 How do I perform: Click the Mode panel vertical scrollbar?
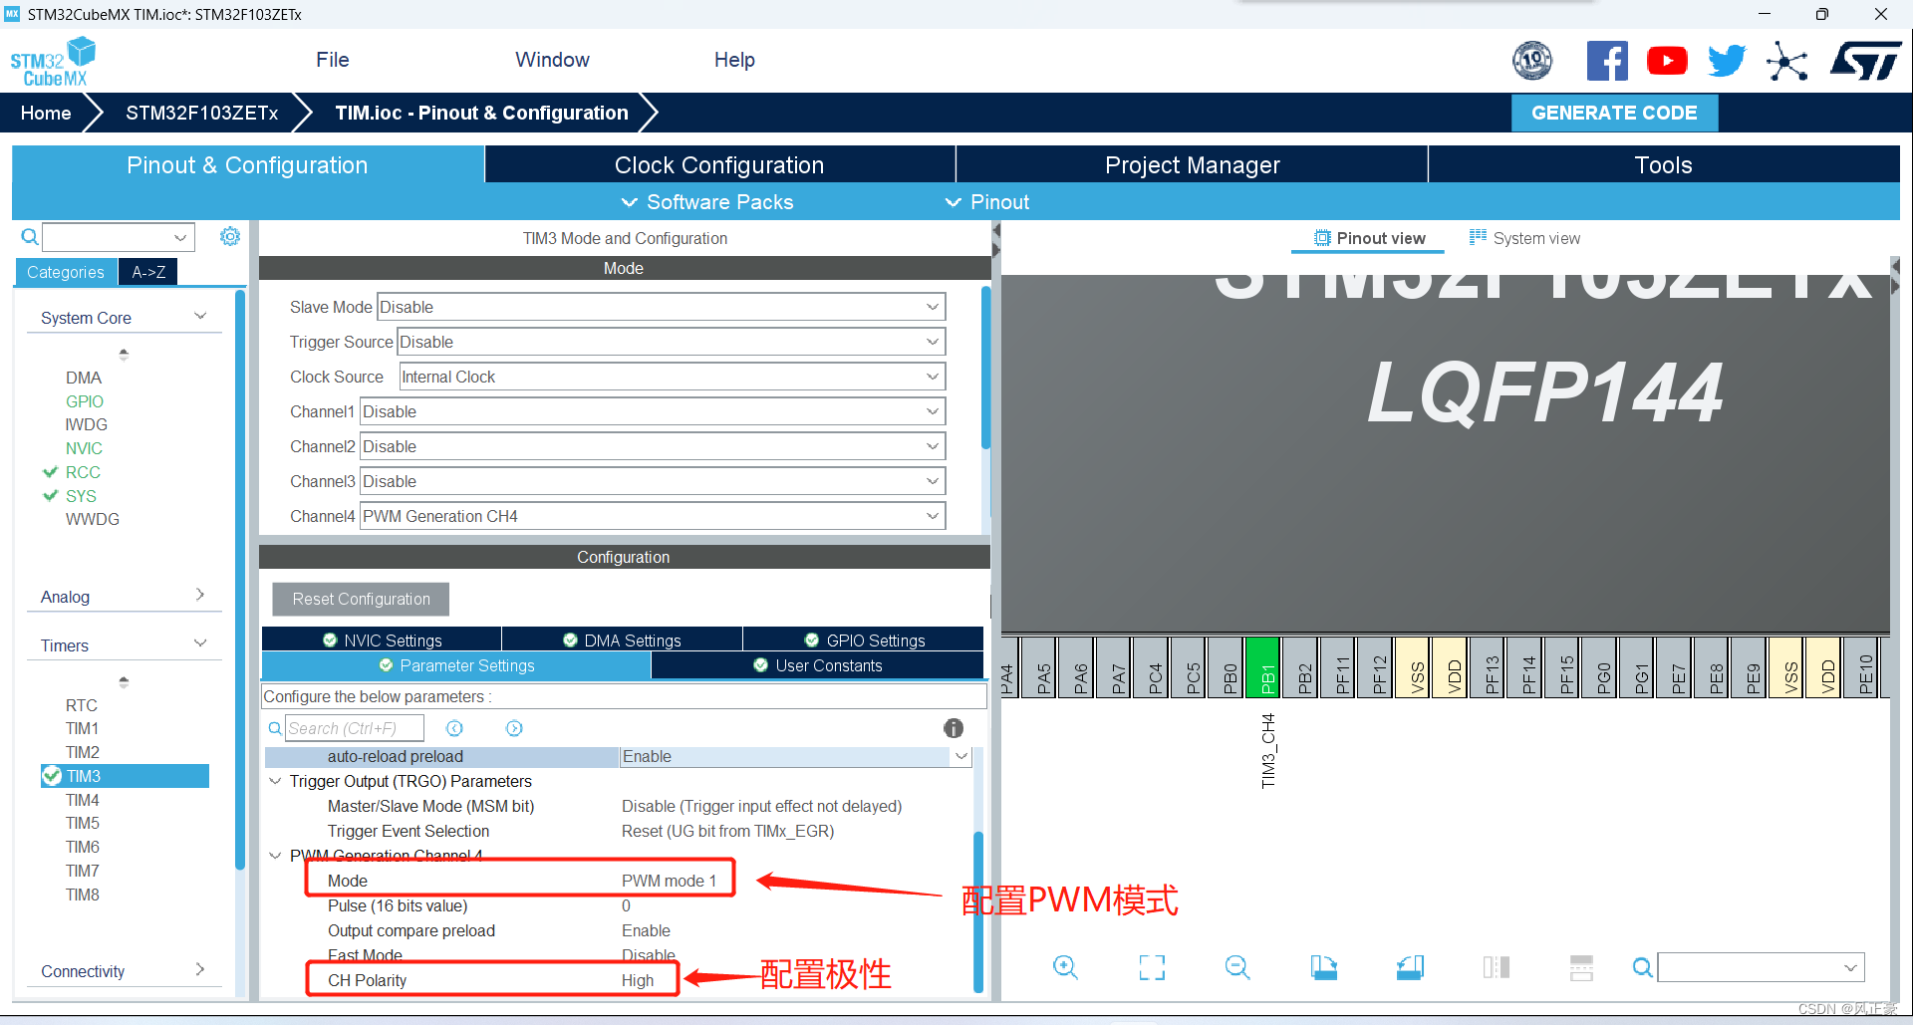tap(985, 367)
